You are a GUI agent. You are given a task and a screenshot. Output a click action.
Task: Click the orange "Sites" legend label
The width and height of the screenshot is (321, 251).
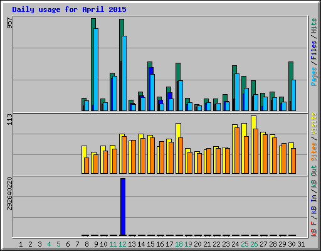click(x=314, y=152)
